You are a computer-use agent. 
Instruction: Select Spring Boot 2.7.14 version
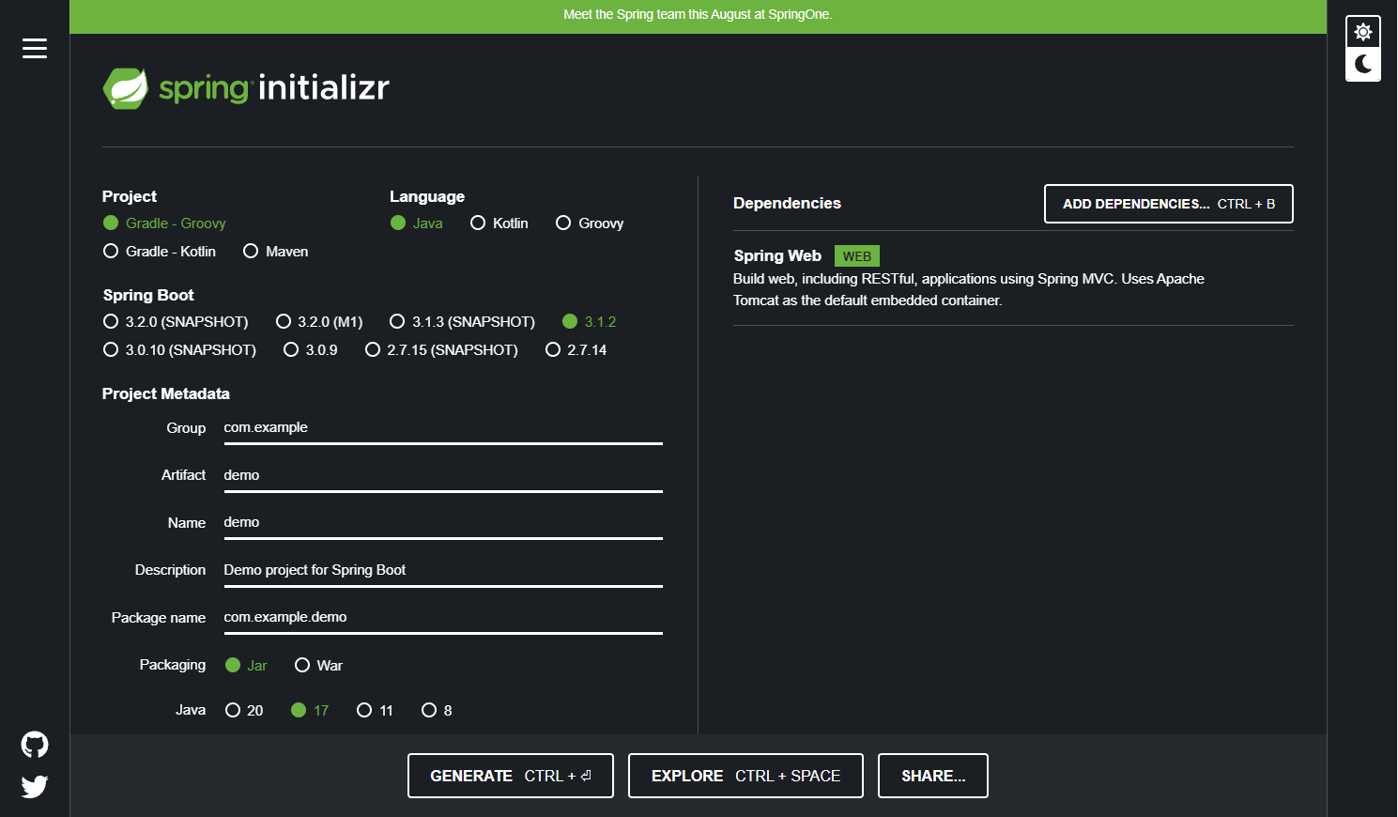(576, 350)
